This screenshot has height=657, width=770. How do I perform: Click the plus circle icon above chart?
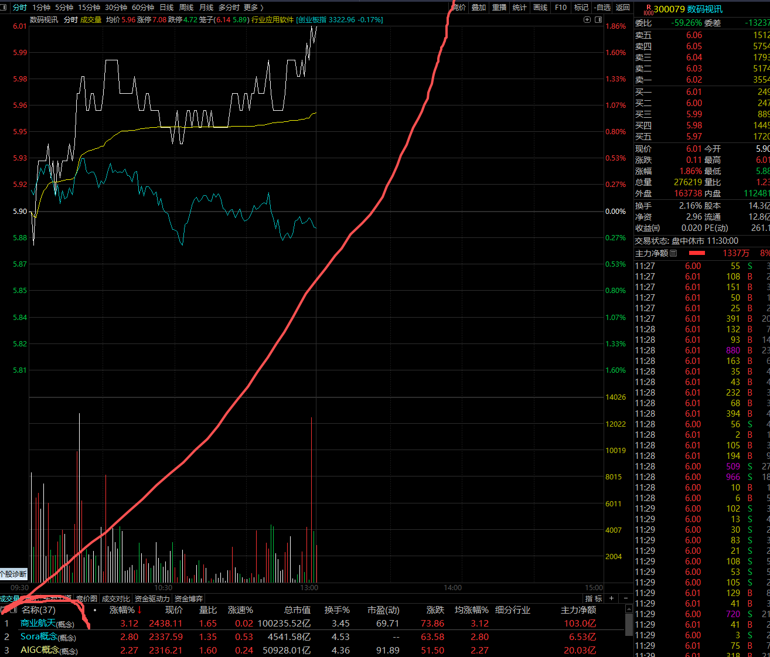point(587,20)
